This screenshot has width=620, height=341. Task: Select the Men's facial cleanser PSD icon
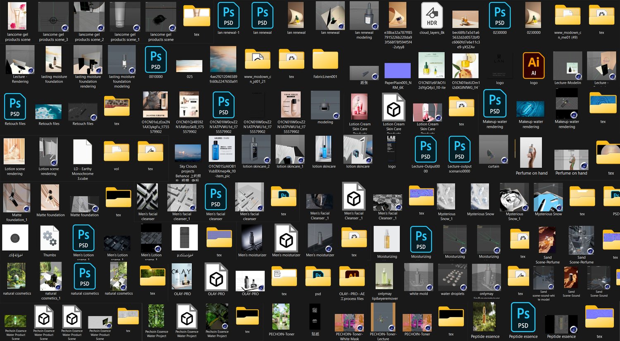click(x=216, y=196)
